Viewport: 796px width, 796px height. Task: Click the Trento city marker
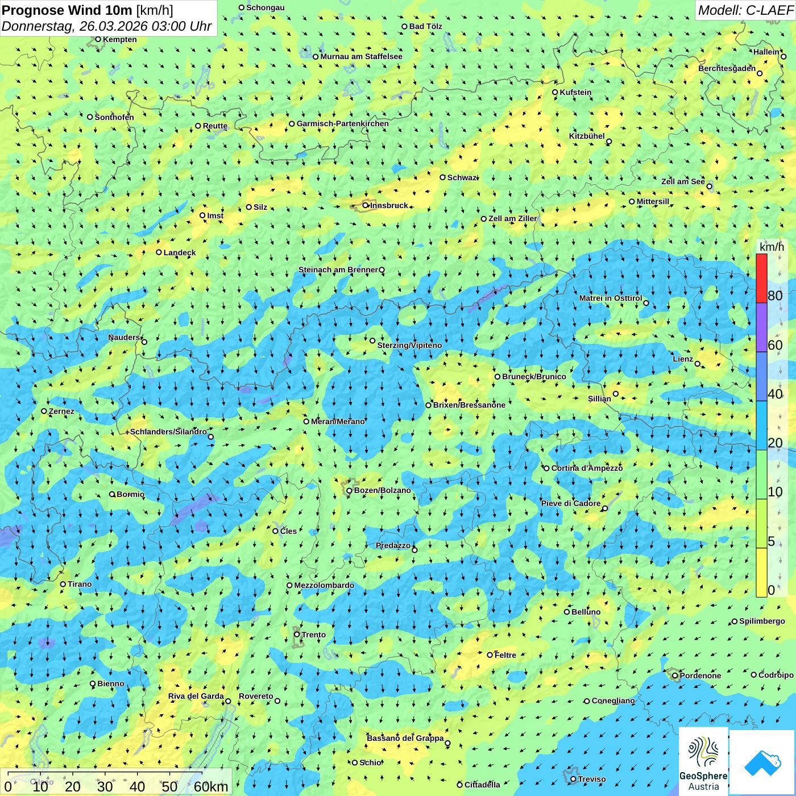click(297, 635)
